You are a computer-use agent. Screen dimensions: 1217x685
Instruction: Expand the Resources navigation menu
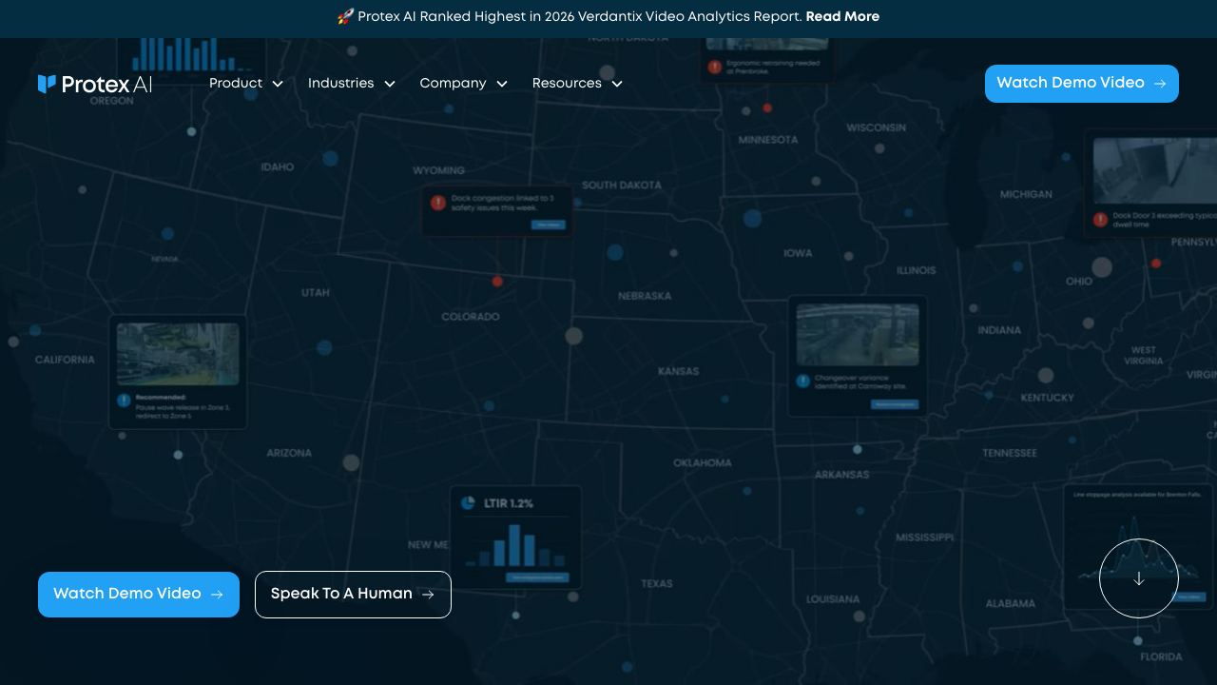(578, 84)
